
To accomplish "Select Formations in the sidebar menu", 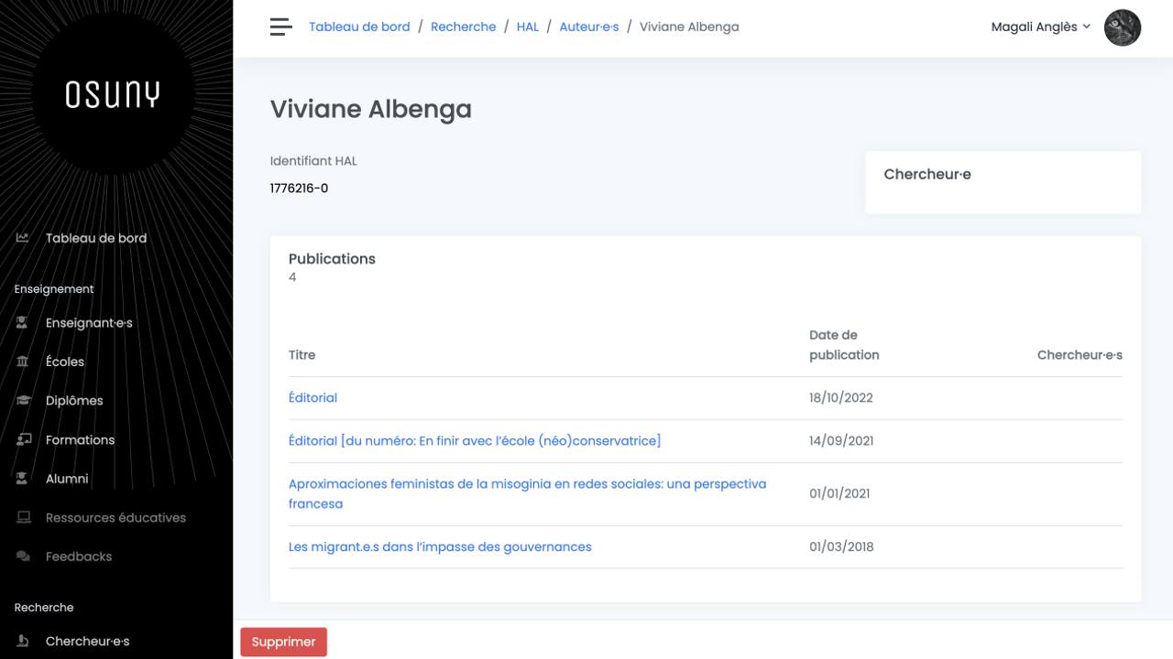I will click(x=80, y=440).
